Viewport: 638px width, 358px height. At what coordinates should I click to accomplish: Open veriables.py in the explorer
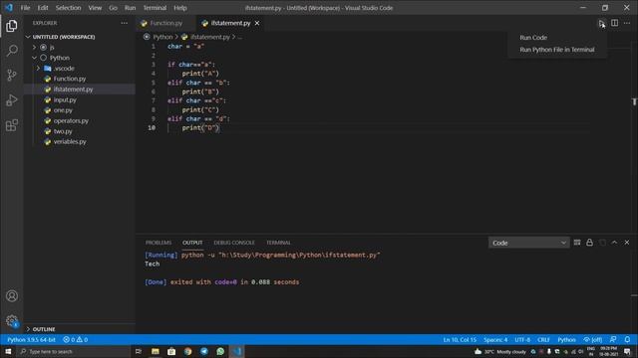point(70,141)
